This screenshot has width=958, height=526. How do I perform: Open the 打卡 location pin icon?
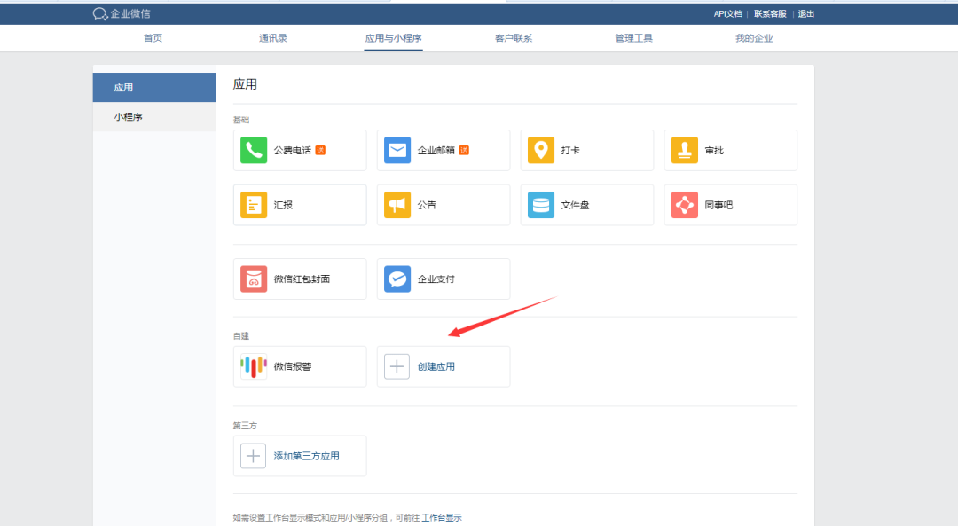(x=541, y=150)
